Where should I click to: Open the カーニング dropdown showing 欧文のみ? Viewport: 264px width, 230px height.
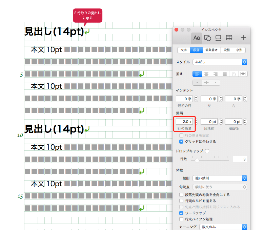(223, 227)
